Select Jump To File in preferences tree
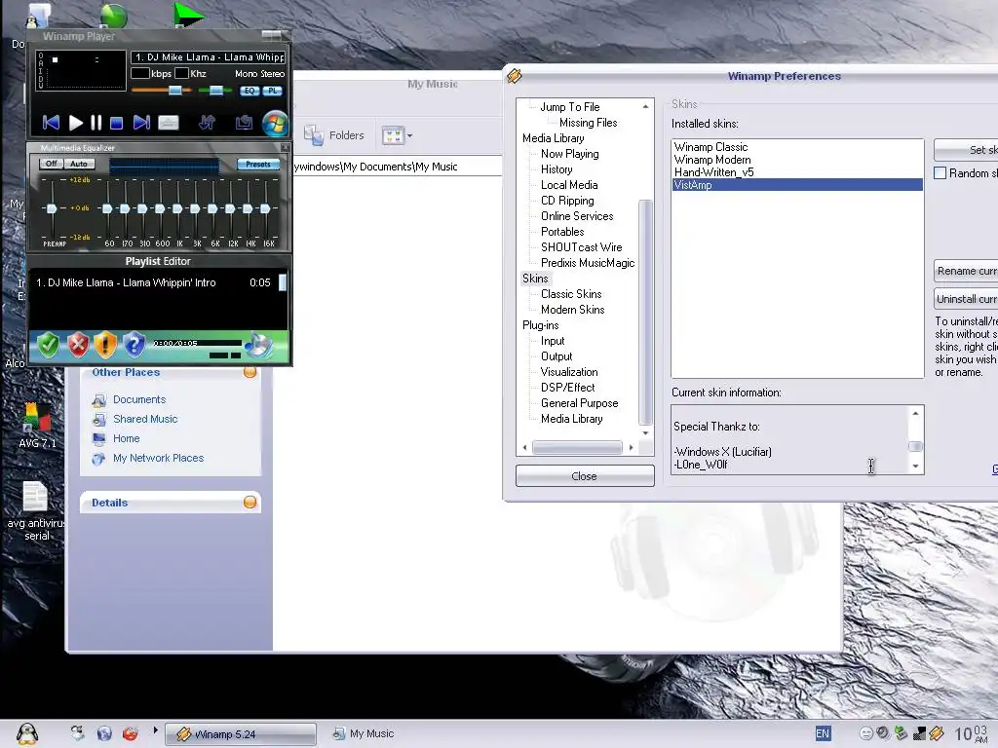This screenshot has height=748, width=998. tap(569, 107)
